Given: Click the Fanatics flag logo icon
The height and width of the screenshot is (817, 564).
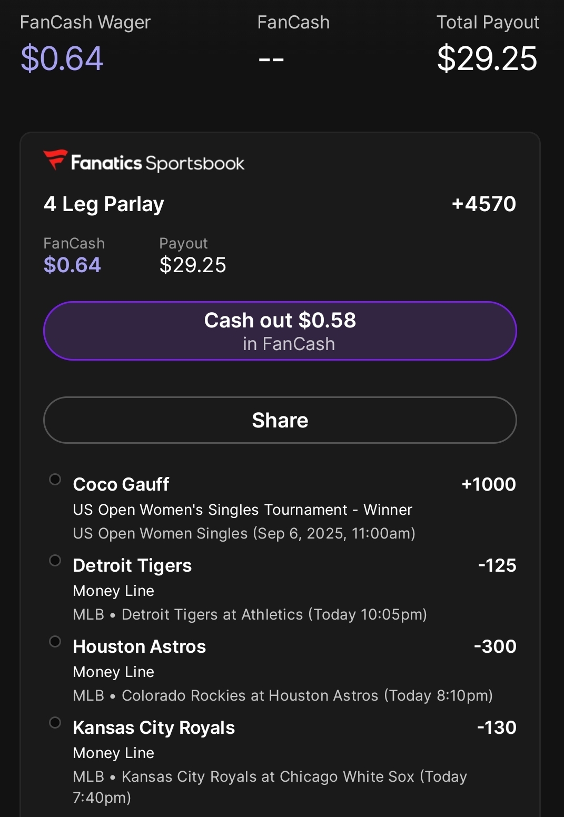Looking at the screenshot, I should [55, 160].
